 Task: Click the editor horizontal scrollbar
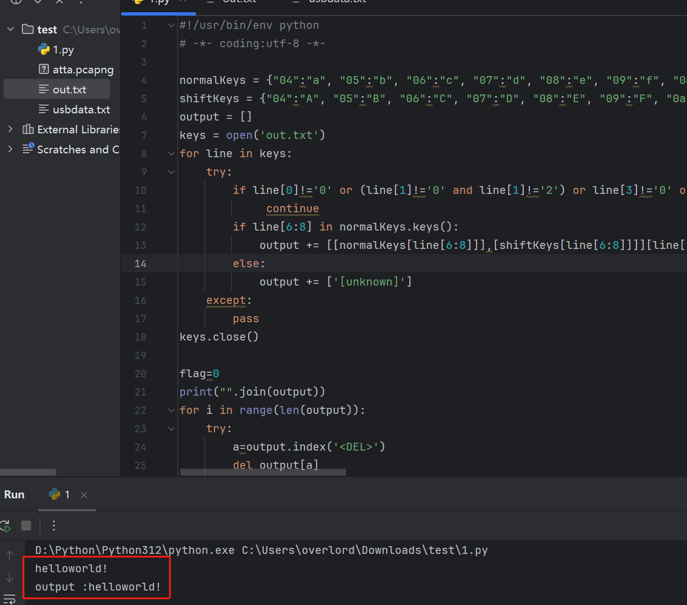pyautogui.click(x=263, y=472)
